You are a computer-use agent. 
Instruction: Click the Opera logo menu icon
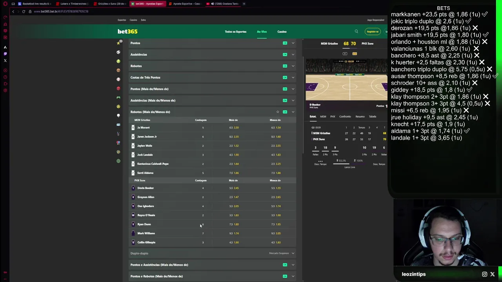5,4
